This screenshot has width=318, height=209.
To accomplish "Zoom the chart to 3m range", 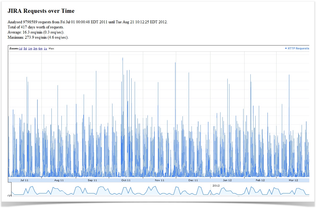I will 35,49.
